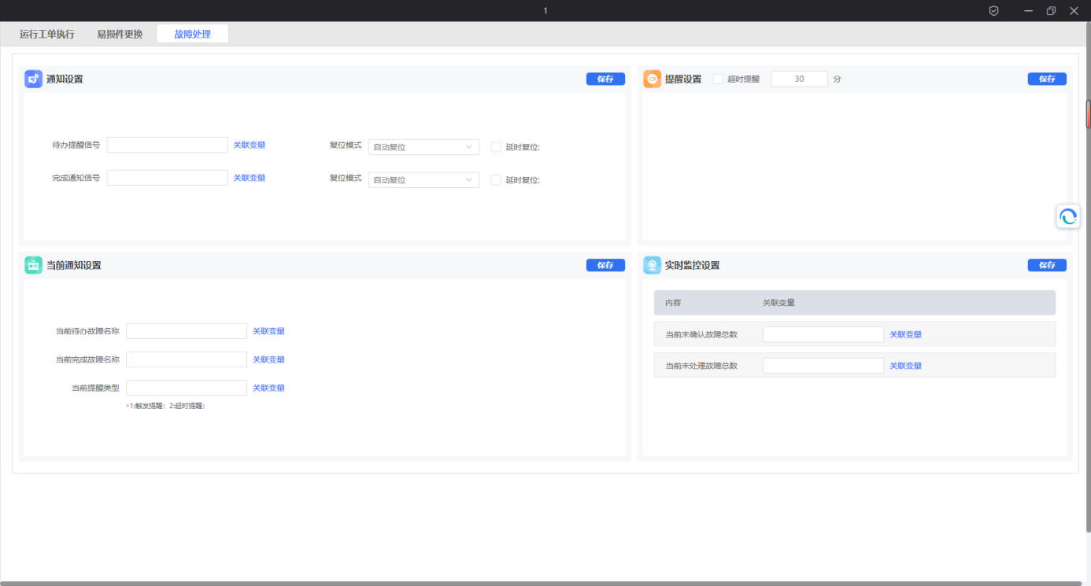
Task: Switch to the 易损件更换 tab
Action: [120, 34]
